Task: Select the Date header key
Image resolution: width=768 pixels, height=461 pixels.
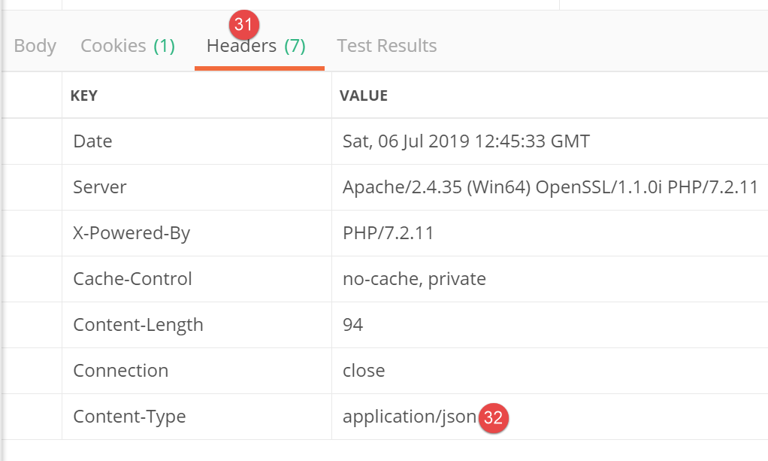Action: (x=92, y=141)
